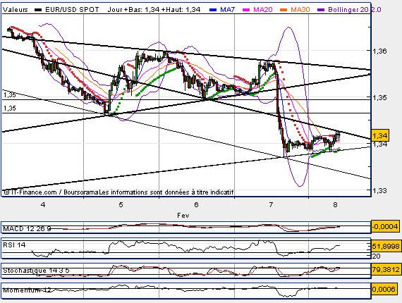
Task: Click the yellow 1,34 current price tag
Action: [x=380, y=135]
